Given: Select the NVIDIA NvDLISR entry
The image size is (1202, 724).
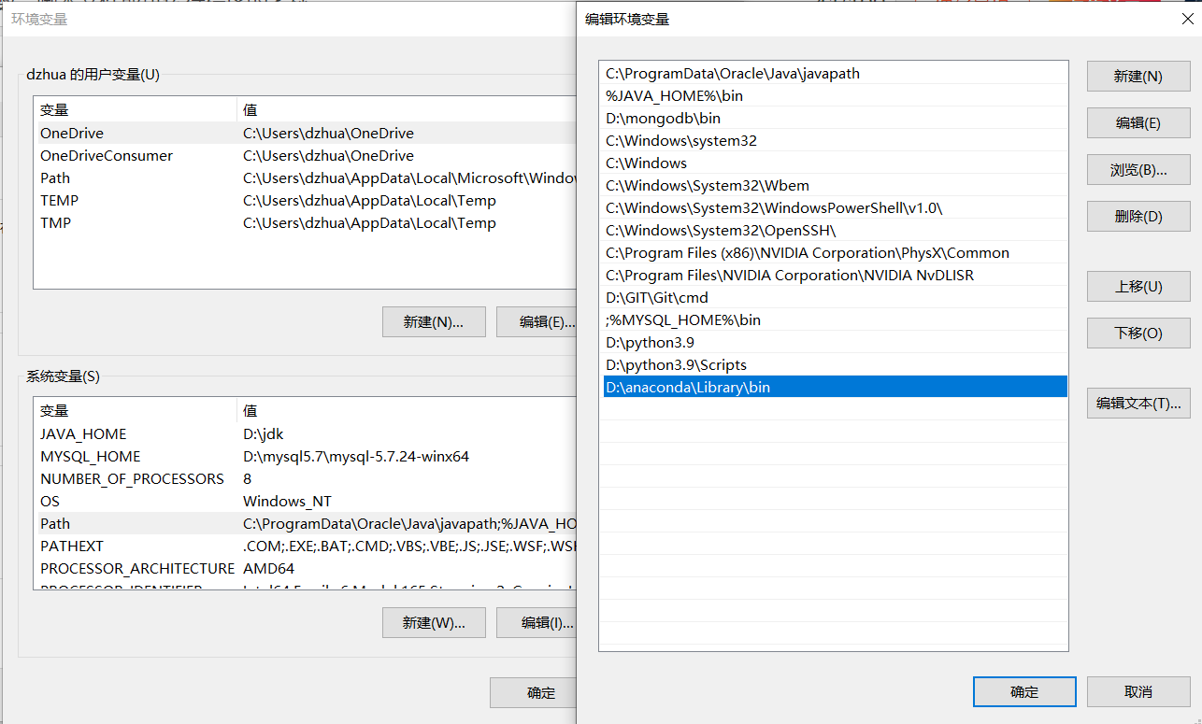Looking at the screenshot, I should (x=835, y=275).
